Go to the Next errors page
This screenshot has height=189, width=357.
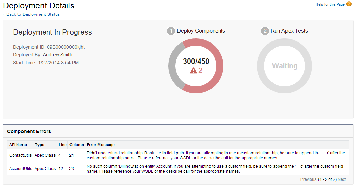(x=342, y=179)
